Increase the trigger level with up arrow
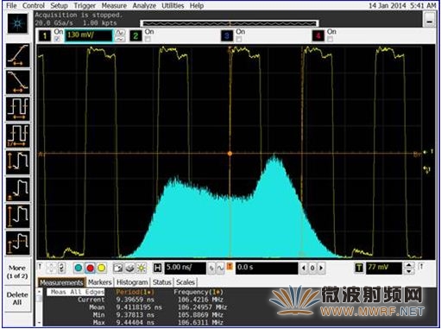441x329 pixels. tap(409, 265)
